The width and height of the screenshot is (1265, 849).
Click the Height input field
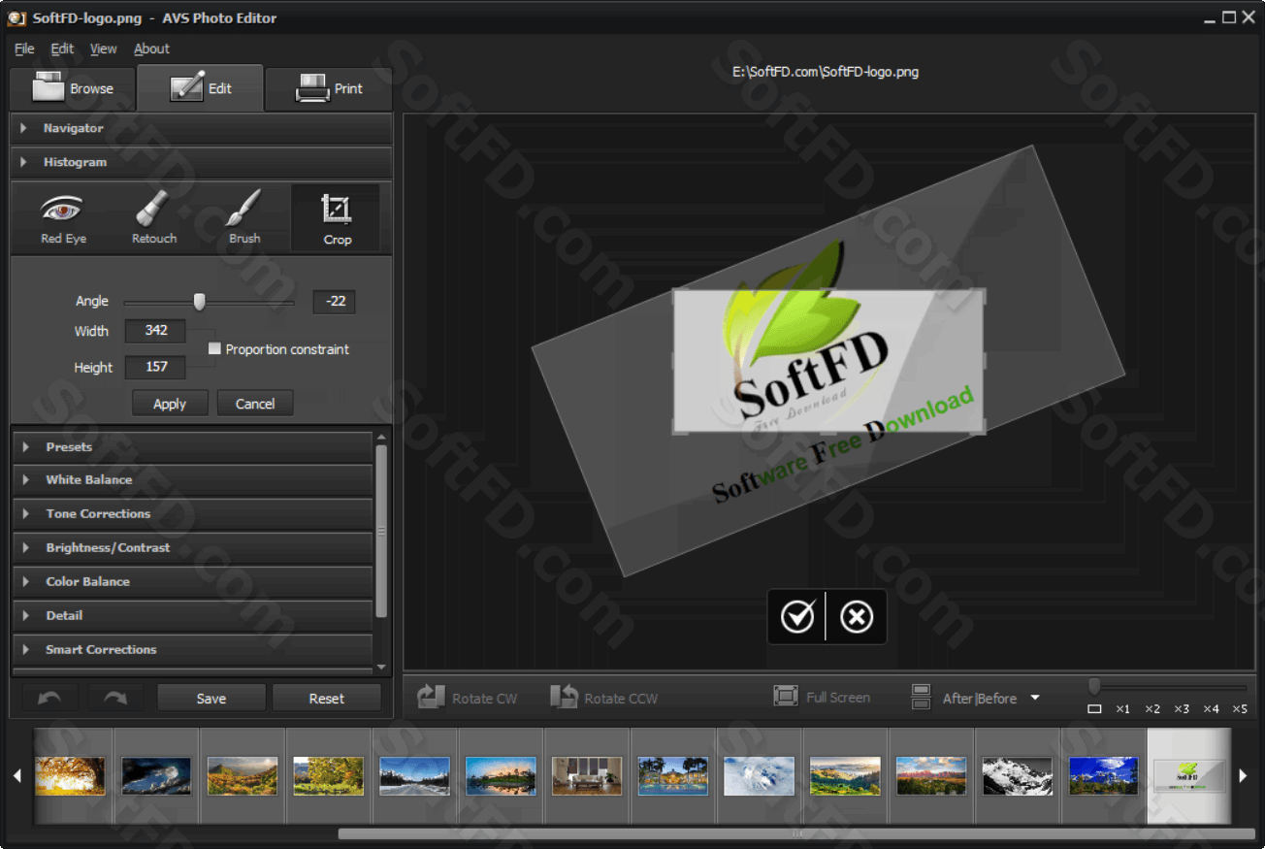(155, 368)
